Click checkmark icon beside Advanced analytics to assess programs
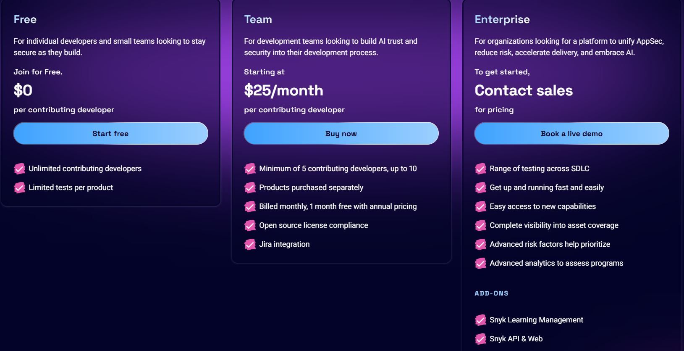Screen dimensions: 684x351 480,263
